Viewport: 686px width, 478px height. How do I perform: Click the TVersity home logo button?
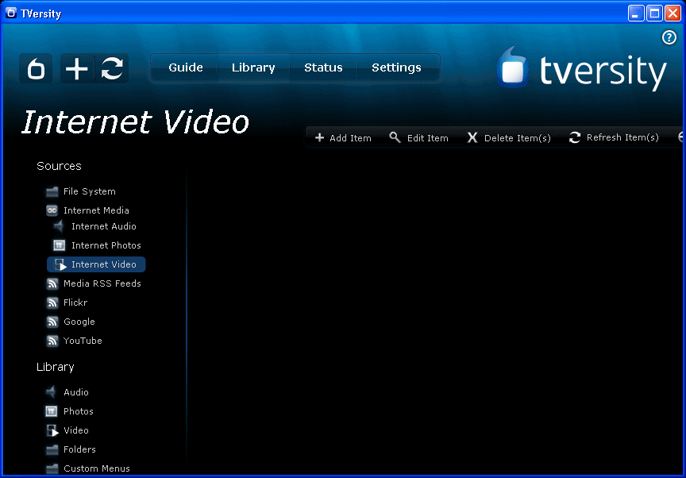[x=36, y=68]
